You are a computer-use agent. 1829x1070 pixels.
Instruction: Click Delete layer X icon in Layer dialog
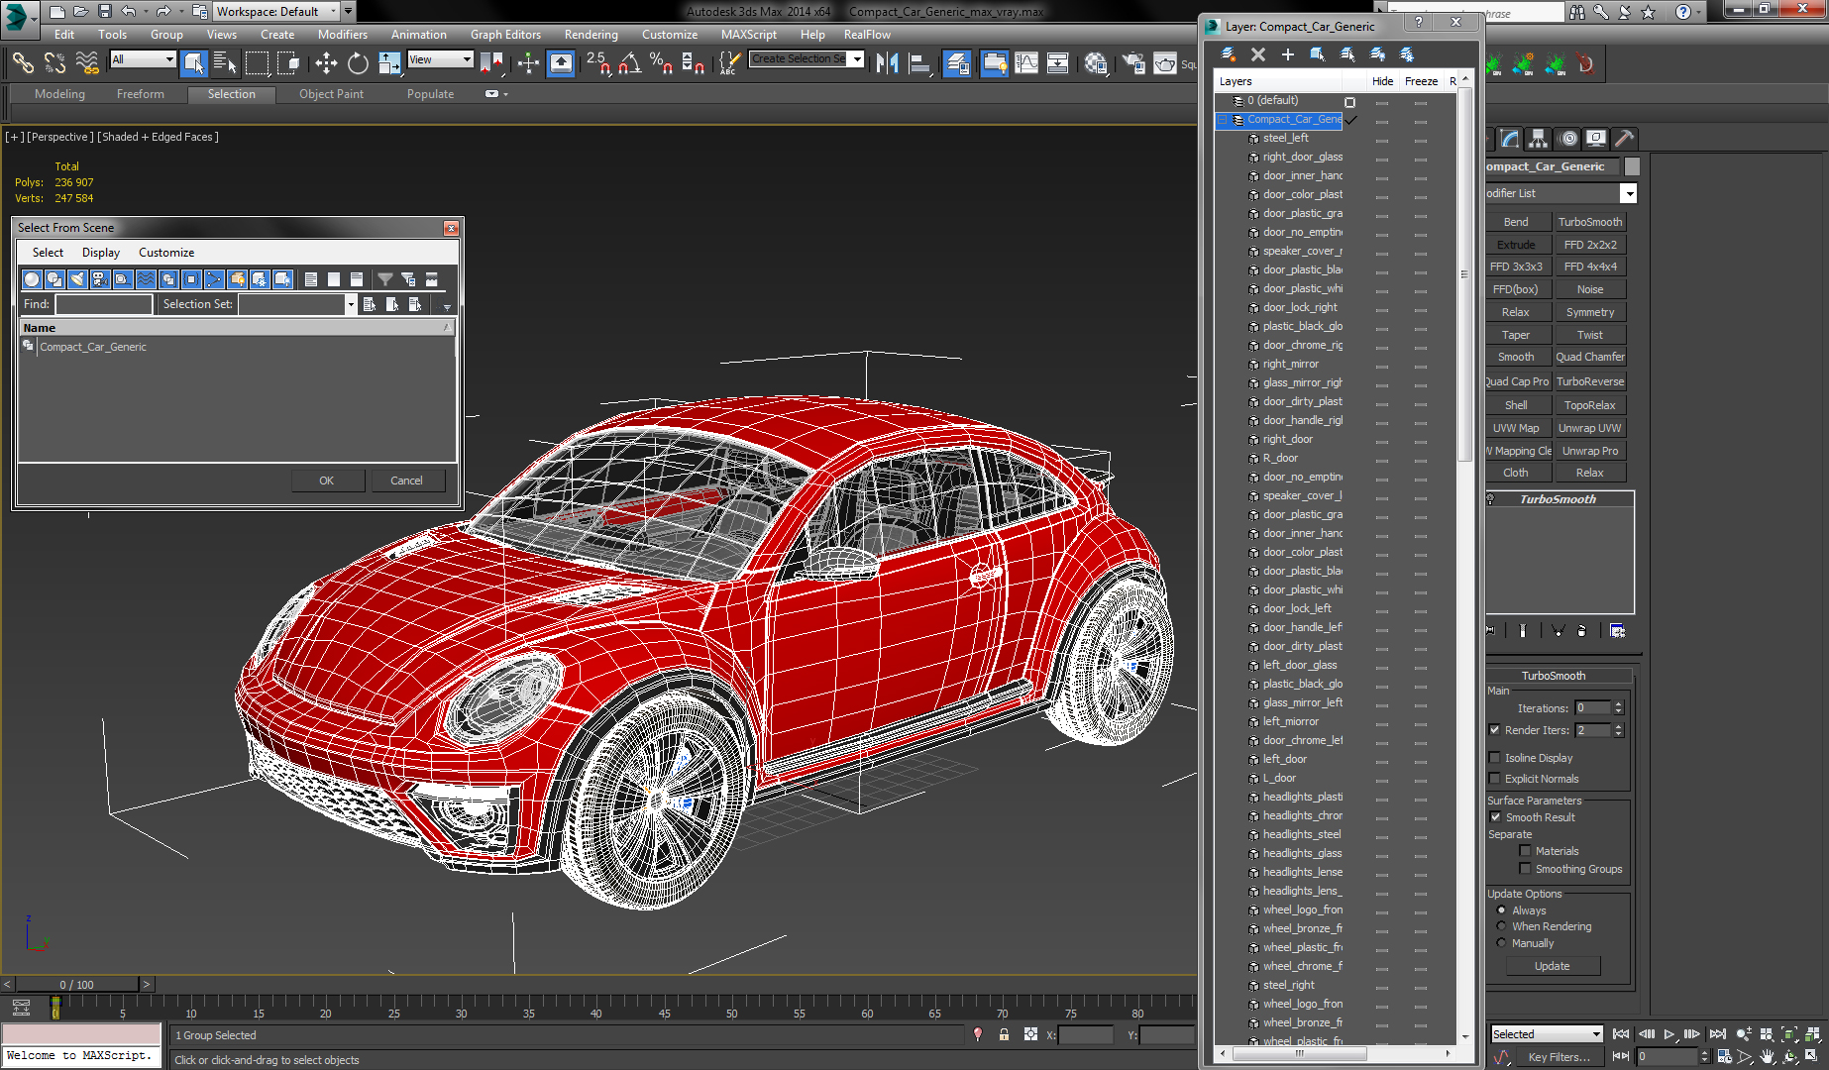pyautogui.click(x=1257, y=54)
